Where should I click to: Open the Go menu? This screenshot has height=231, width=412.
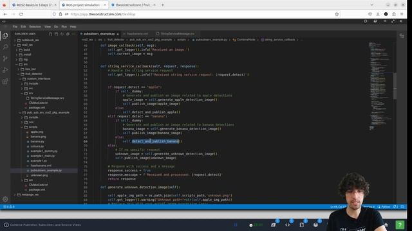[56, 27]
